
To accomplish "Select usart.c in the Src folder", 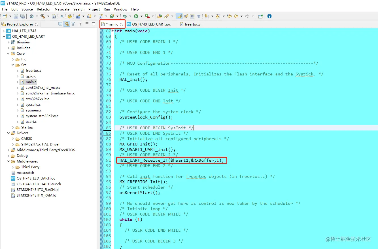I will (31, 122).
